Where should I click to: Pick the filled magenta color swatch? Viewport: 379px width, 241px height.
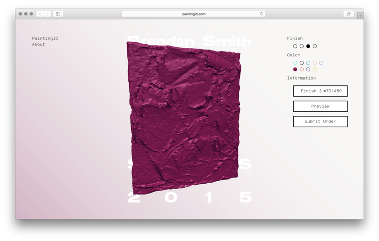point(295,69)
